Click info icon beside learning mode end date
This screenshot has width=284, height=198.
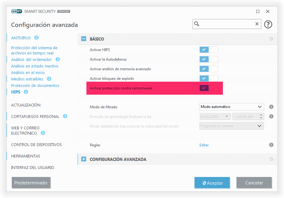coord(271,117)
